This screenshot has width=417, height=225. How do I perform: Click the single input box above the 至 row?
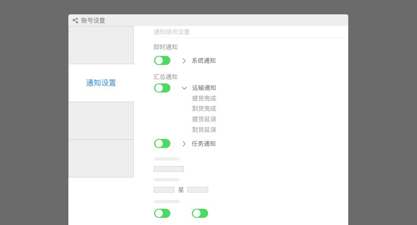[169, 169]
